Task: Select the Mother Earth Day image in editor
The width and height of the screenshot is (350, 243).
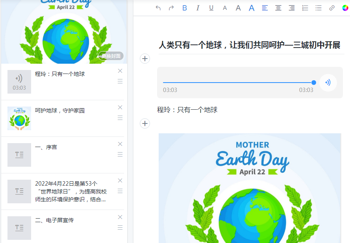Action: [250, 188]
